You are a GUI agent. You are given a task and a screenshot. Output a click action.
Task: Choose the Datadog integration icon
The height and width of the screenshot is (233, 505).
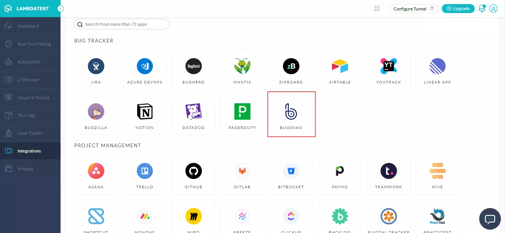pos(194,112)
